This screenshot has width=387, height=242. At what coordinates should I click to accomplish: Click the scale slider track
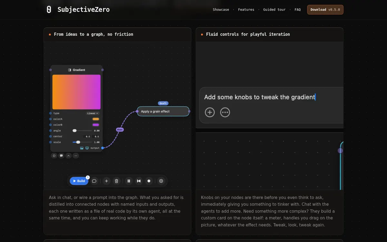point(82,142)
